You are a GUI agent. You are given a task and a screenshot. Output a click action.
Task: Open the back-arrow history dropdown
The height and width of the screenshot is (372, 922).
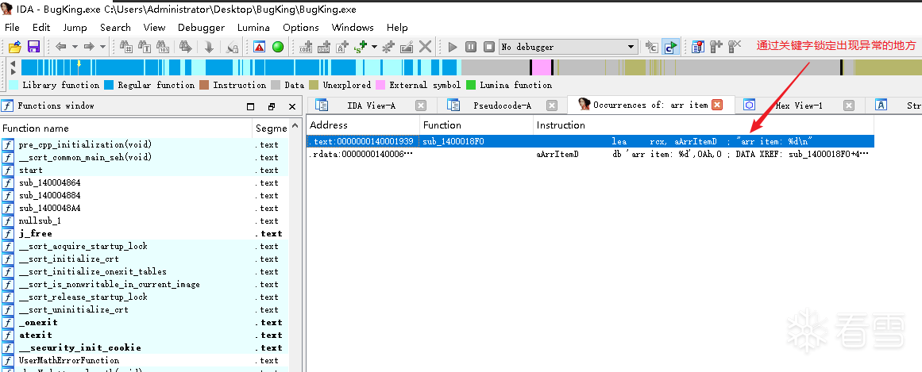pyautogui.click(x=75, y=47)
